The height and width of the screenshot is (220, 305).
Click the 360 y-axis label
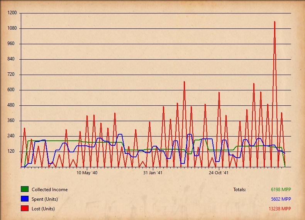pyautogui.click(x=11, y=120)
